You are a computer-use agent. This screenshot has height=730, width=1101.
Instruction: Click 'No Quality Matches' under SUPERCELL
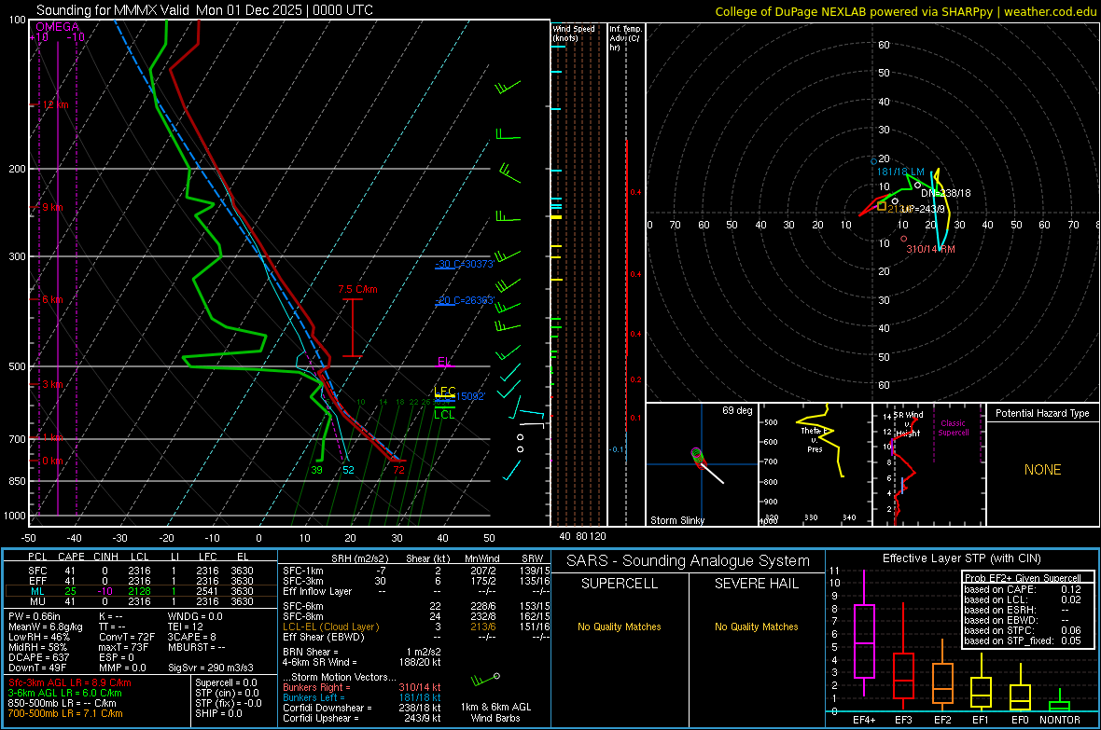(x=620, y=627)
